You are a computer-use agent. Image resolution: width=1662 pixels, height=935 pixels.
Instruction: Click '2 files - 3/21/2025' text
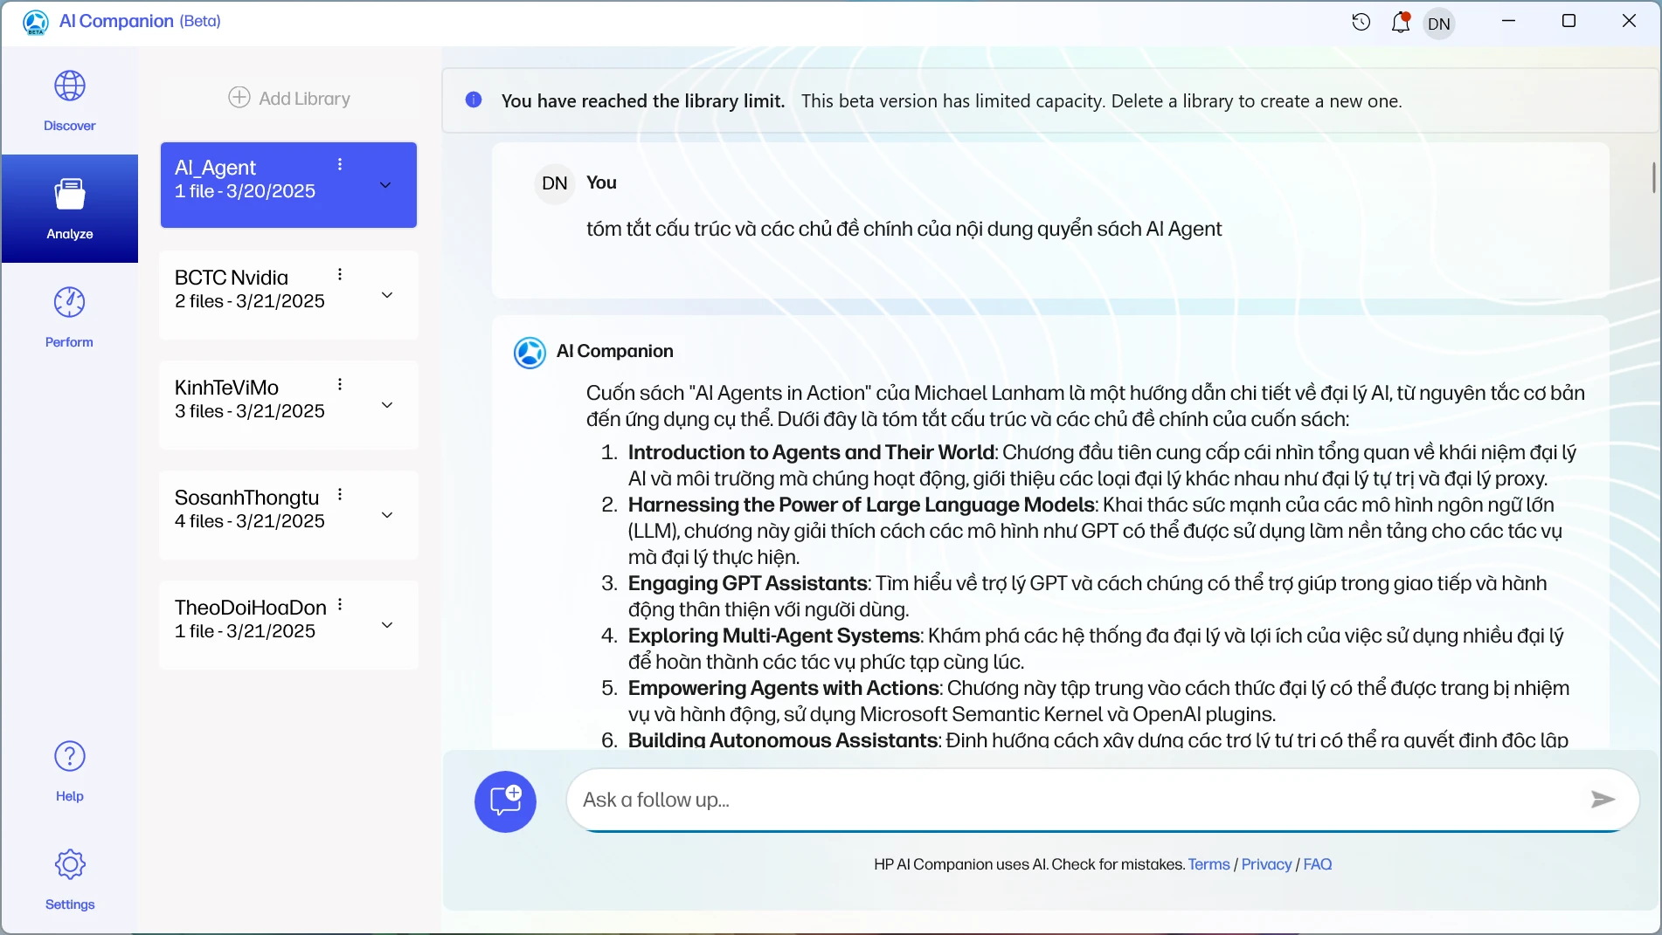click(250, 301)
